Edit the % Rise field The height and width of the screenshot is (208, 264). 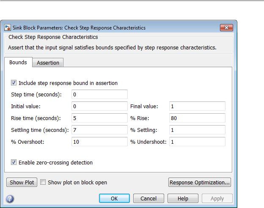coord(197,118)
